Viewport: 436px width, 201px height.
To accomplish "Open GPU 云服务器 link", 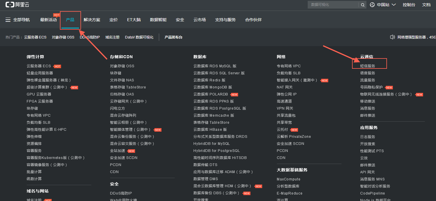I will [x=39, y=94].
